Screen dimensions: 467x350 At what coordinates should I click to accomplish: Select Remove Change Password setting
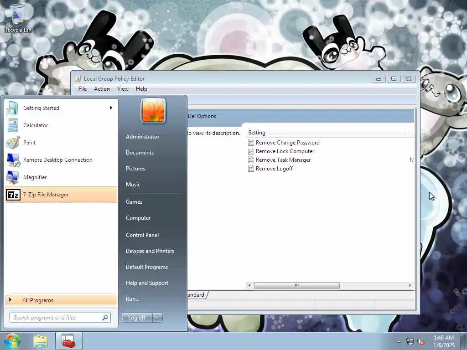(288, 143)
